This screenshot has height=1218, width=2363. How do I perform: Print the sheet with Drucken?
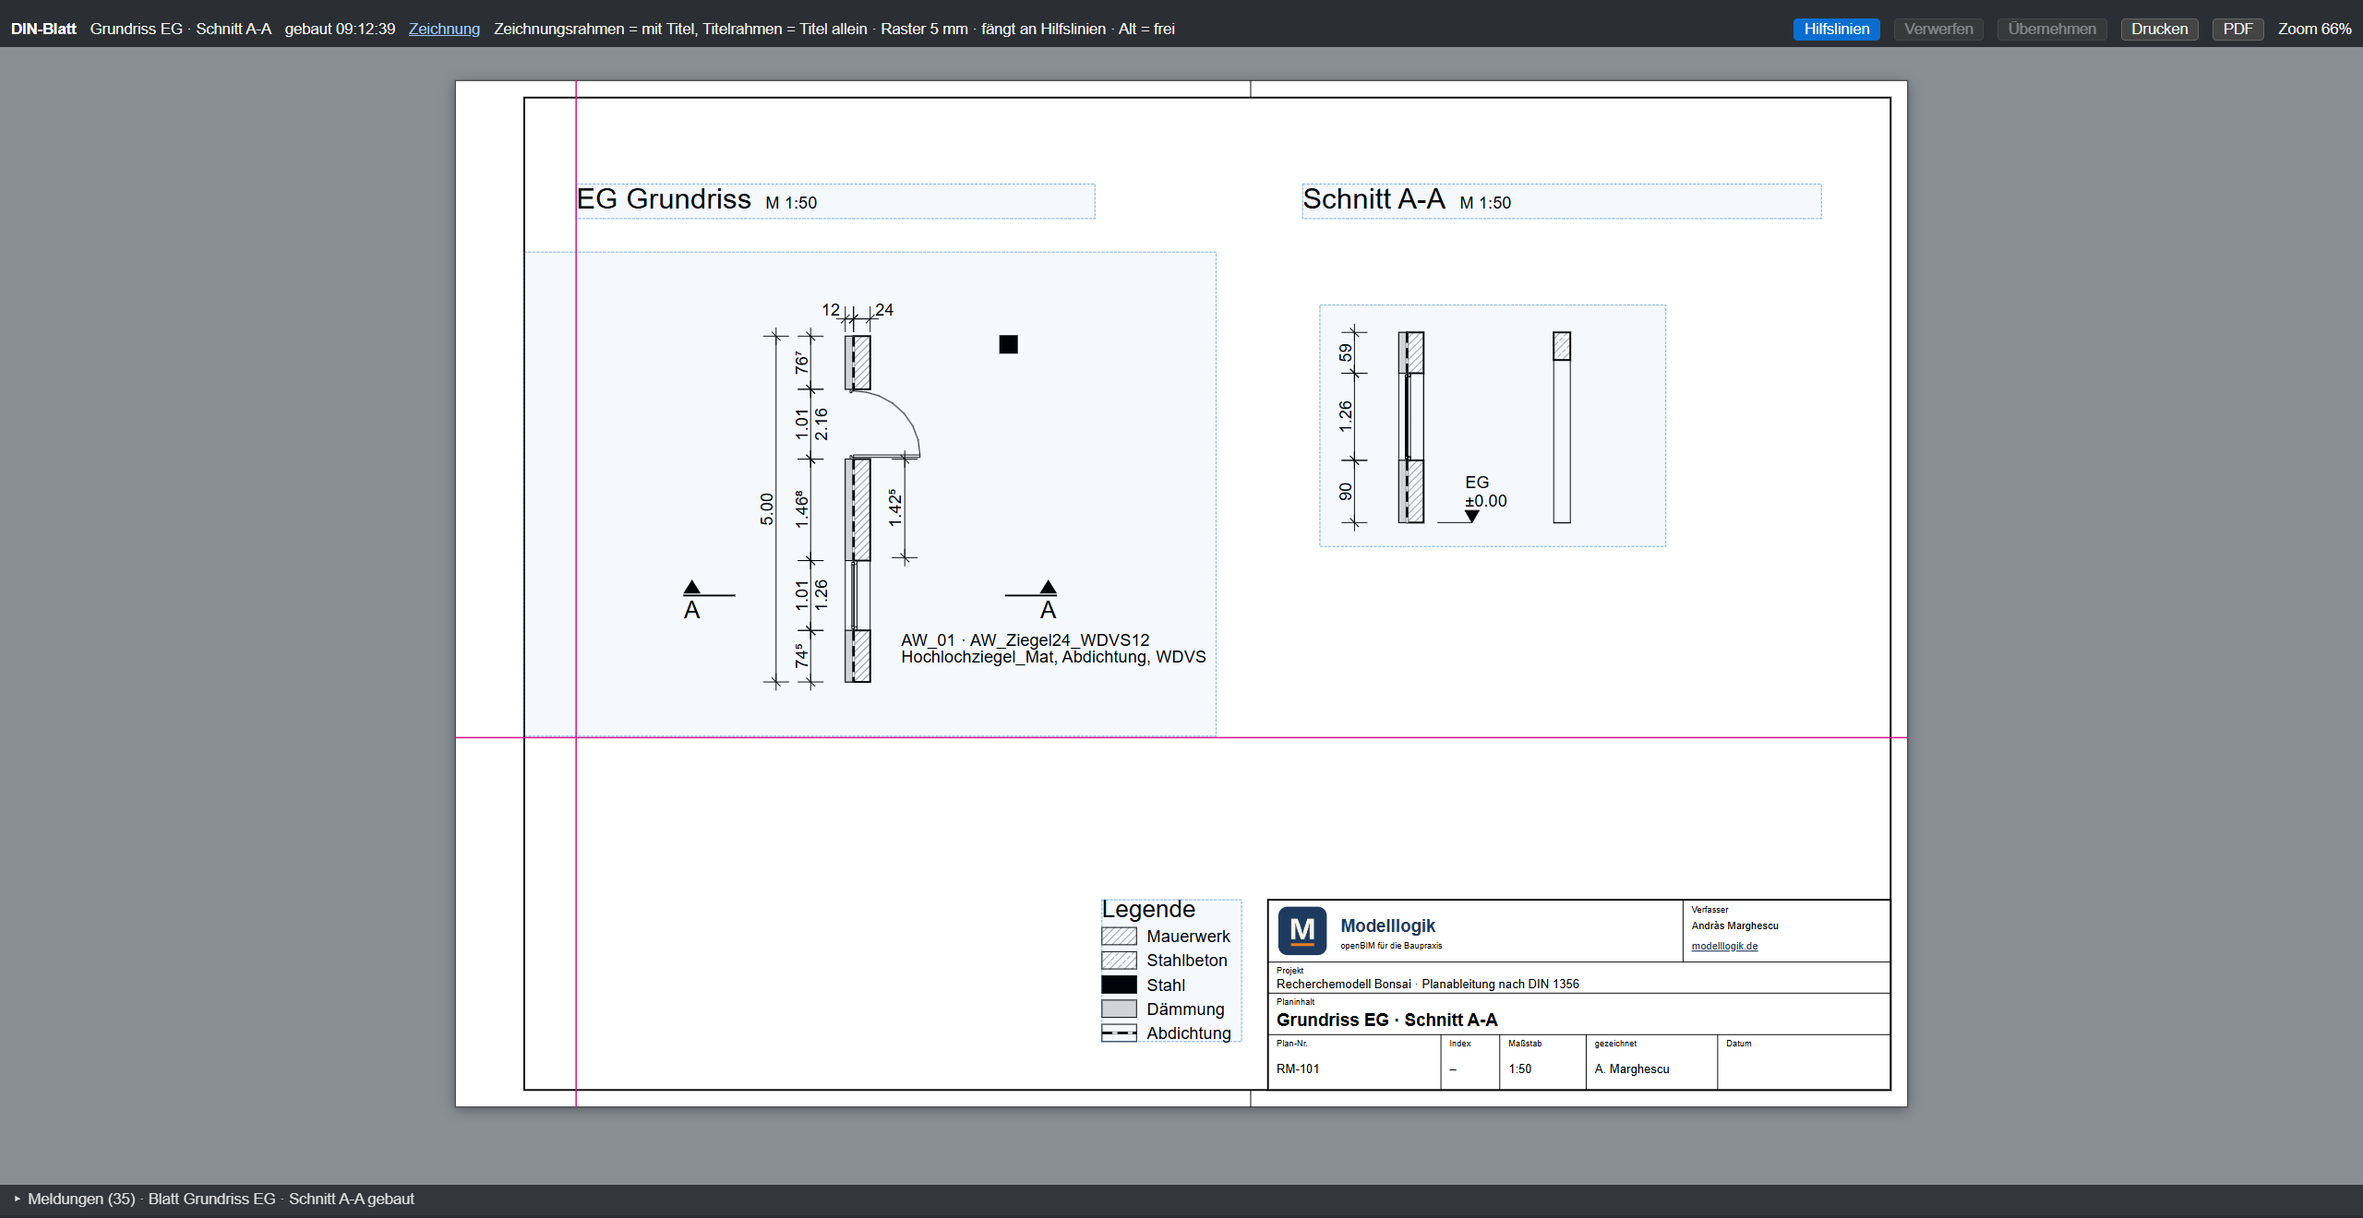[2159, 29]
